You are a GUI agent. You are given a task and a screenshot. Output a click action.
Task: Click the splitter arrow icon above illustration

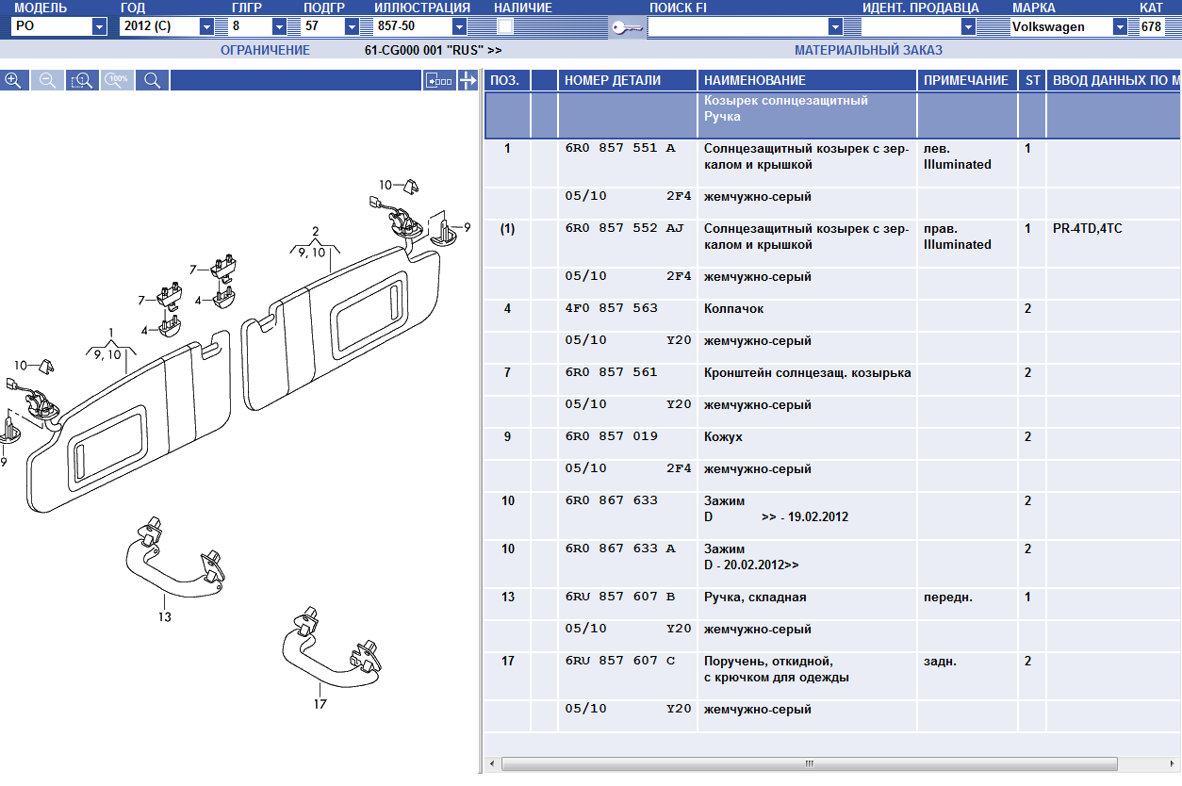click(x=468, y=81)
